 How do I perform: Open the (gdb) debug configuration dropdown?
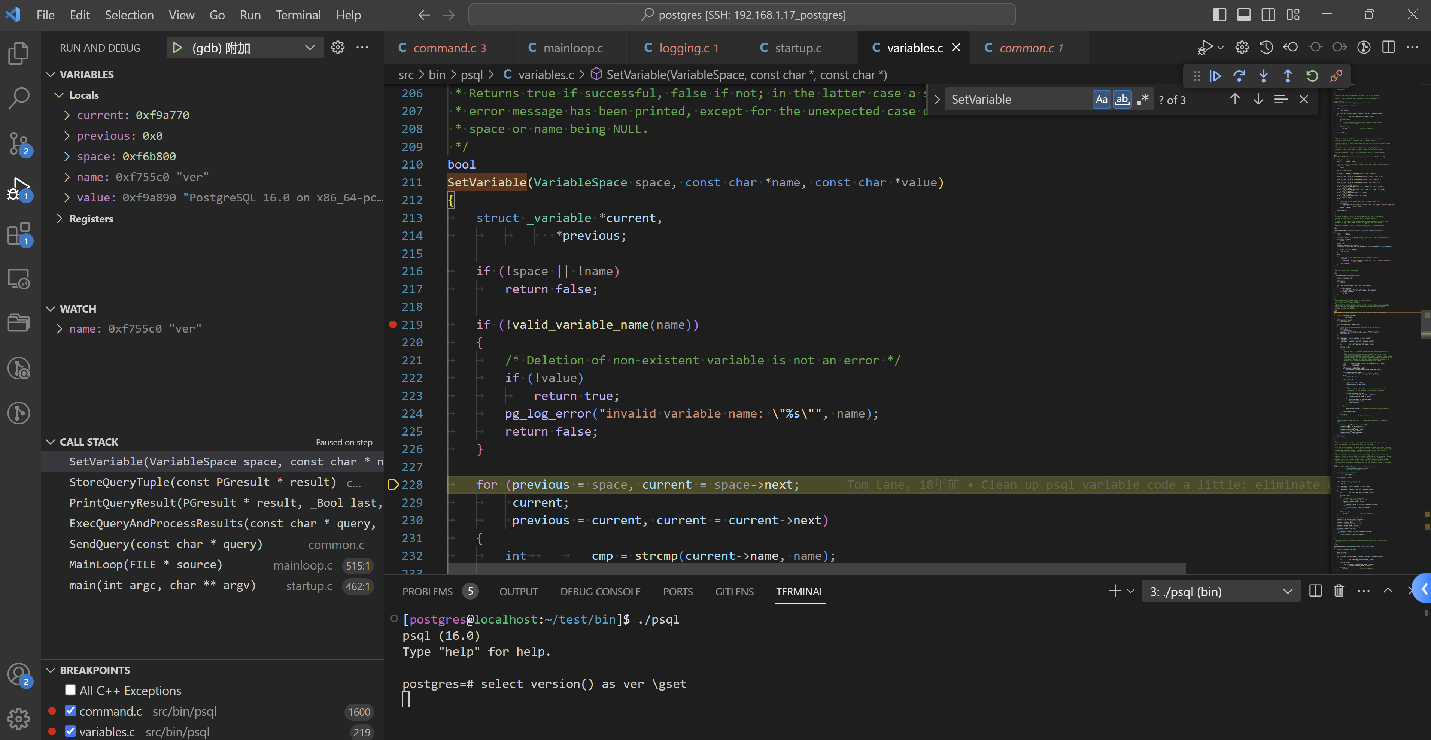coord(310,48)
